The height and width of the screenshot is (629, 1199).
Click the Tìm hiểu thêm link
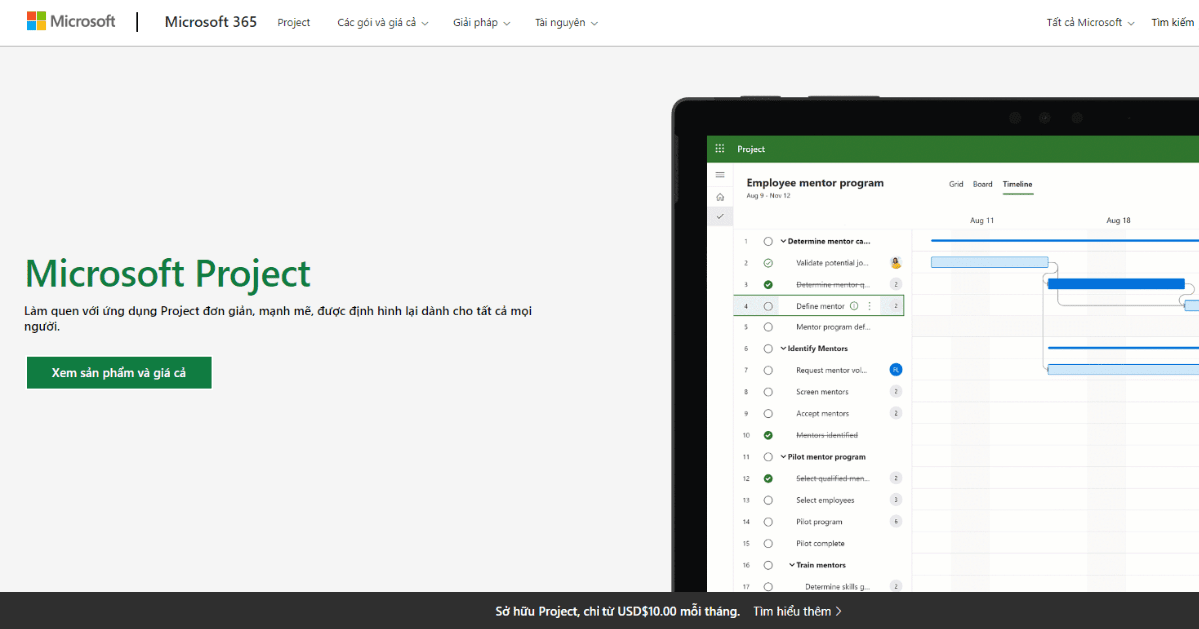797,611
